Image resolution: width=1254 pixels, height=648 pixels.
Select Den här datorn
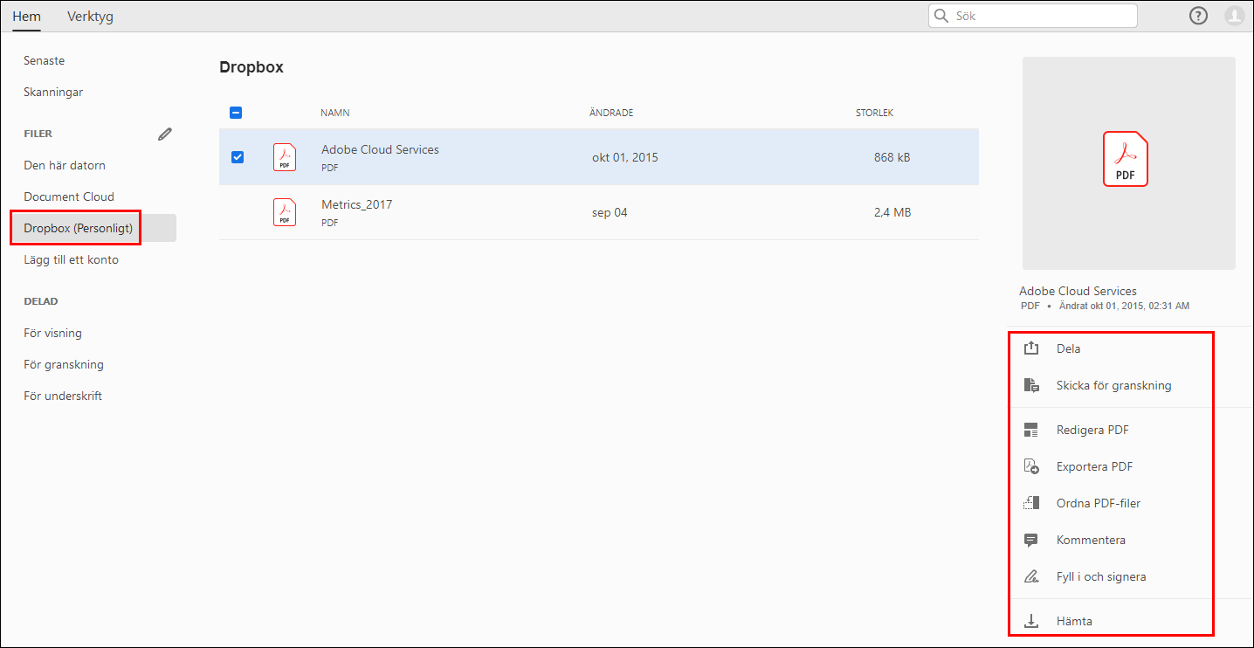click(65, 165)
